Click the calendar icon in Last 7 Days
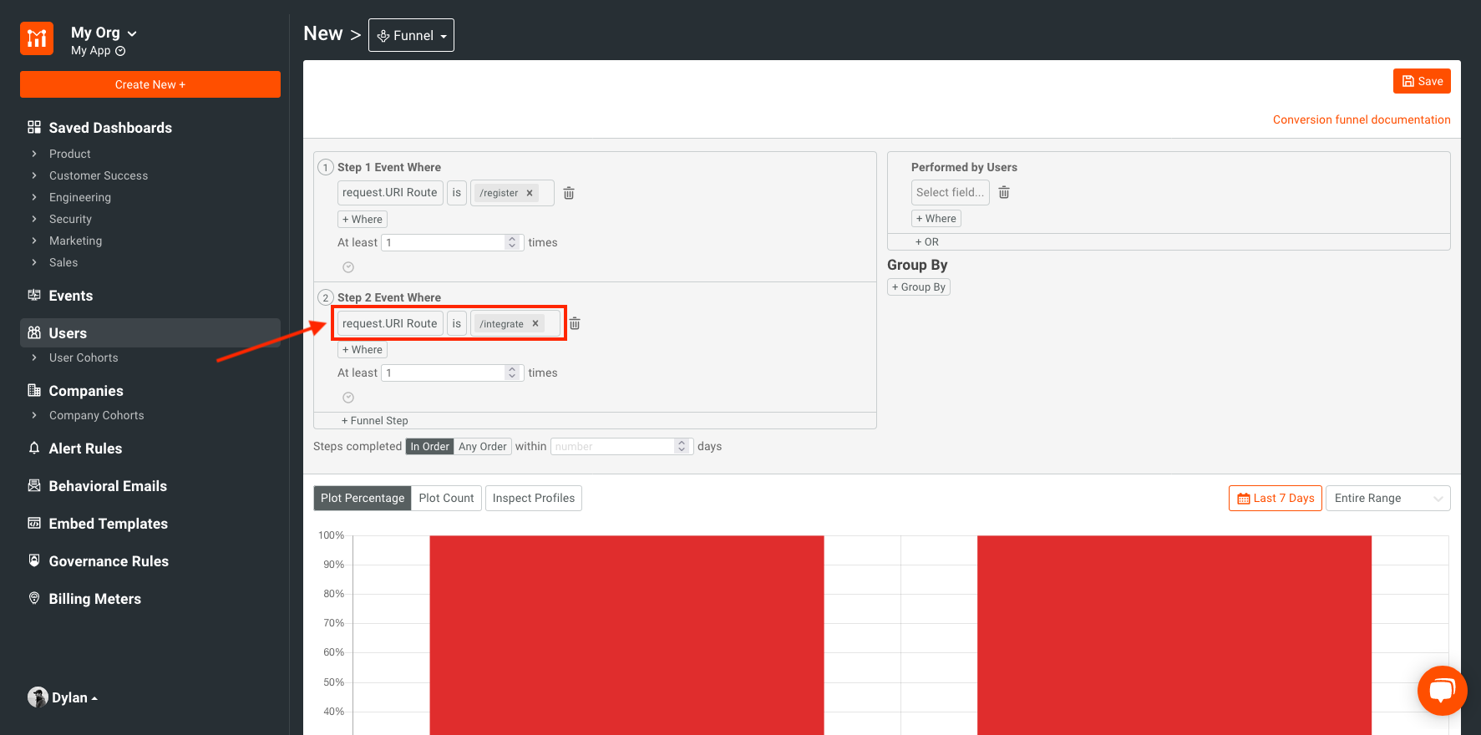Image resolution: width=1481 pixels, height=735 pixels. point(1244,499)
